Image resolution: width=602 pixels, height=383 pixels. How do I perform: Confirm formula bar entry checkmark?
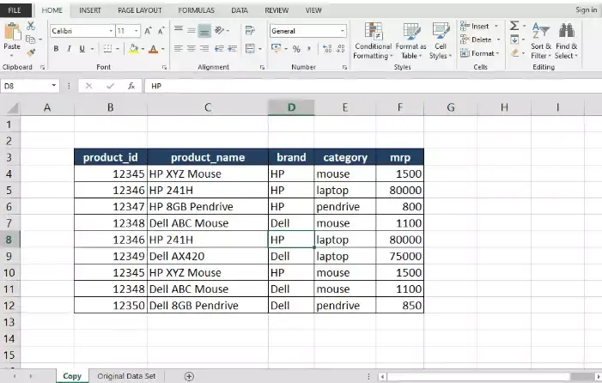point(110,86)
